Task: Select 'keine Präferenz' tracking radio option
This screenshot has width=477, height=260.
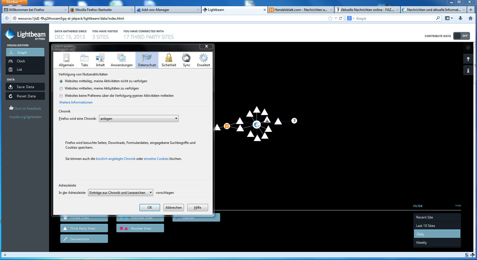Action: tap(61, 96)
